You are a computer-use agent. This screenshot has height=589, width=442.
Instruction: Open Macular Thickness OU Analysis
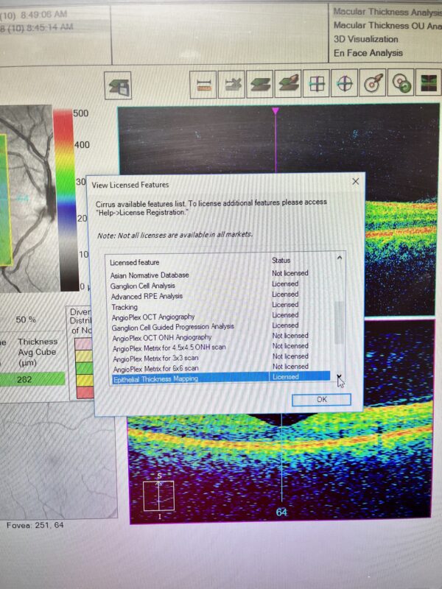(387, 26)
